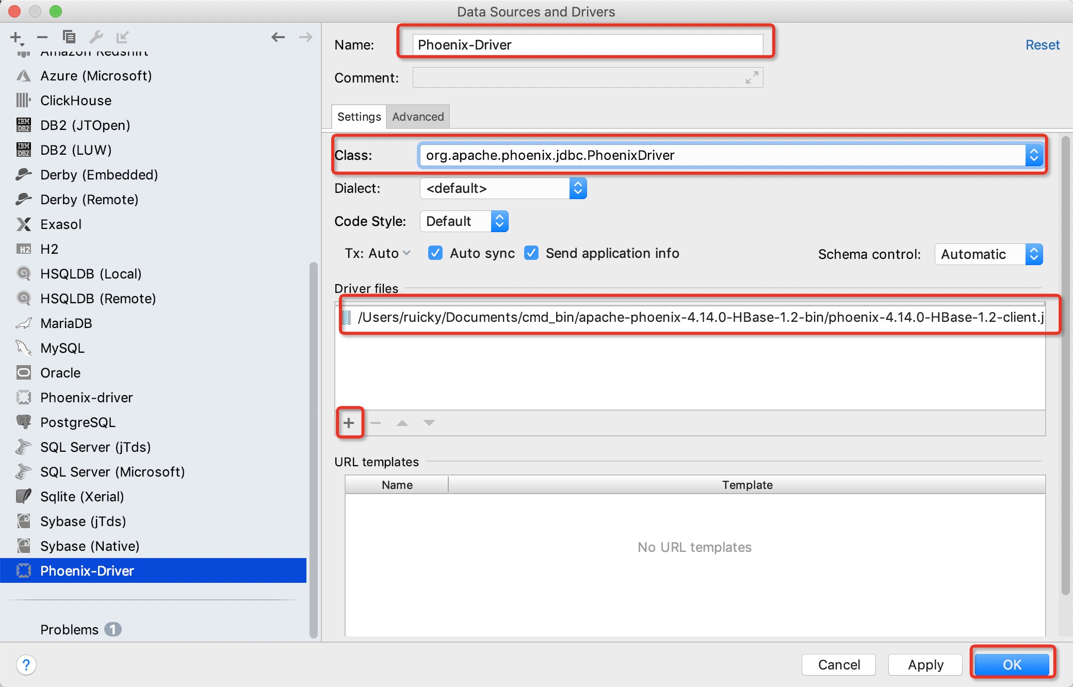Go back with left arrow
The width and height of the screenshot is (1073, 687).
point(278,37)
